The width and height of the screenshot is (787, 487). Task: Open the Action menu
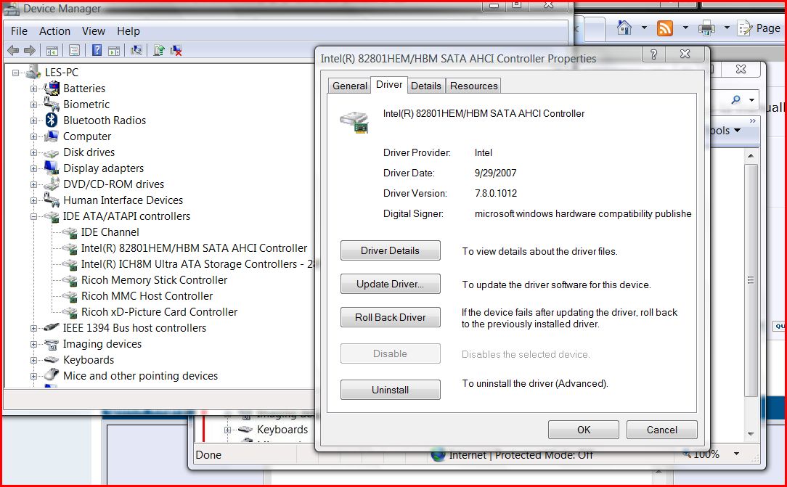click(54, 31)
